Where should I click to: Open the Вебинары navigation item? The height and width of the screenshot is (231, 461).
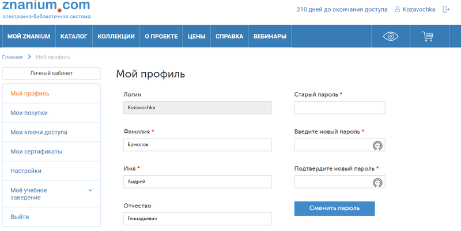pos(270,37)
